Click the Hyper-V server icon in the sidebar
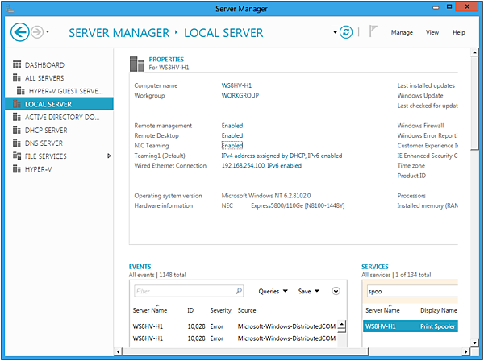The width and height of the screenshot is (484, 361). tap(17, 169)
